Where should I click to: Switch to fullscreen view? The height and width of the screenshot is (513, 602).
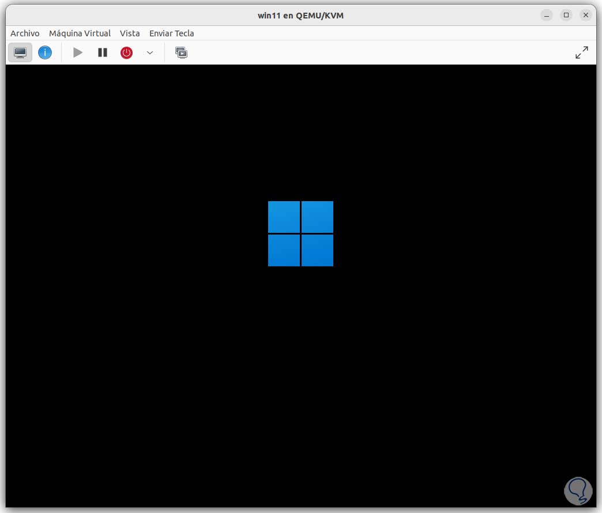click(x=582, y=52)
